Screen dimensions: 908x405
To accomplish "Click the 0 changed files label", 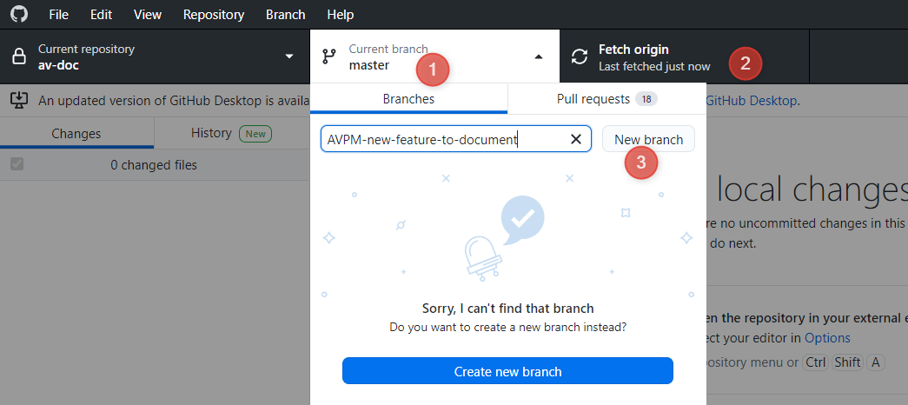I will pos(154,165).
